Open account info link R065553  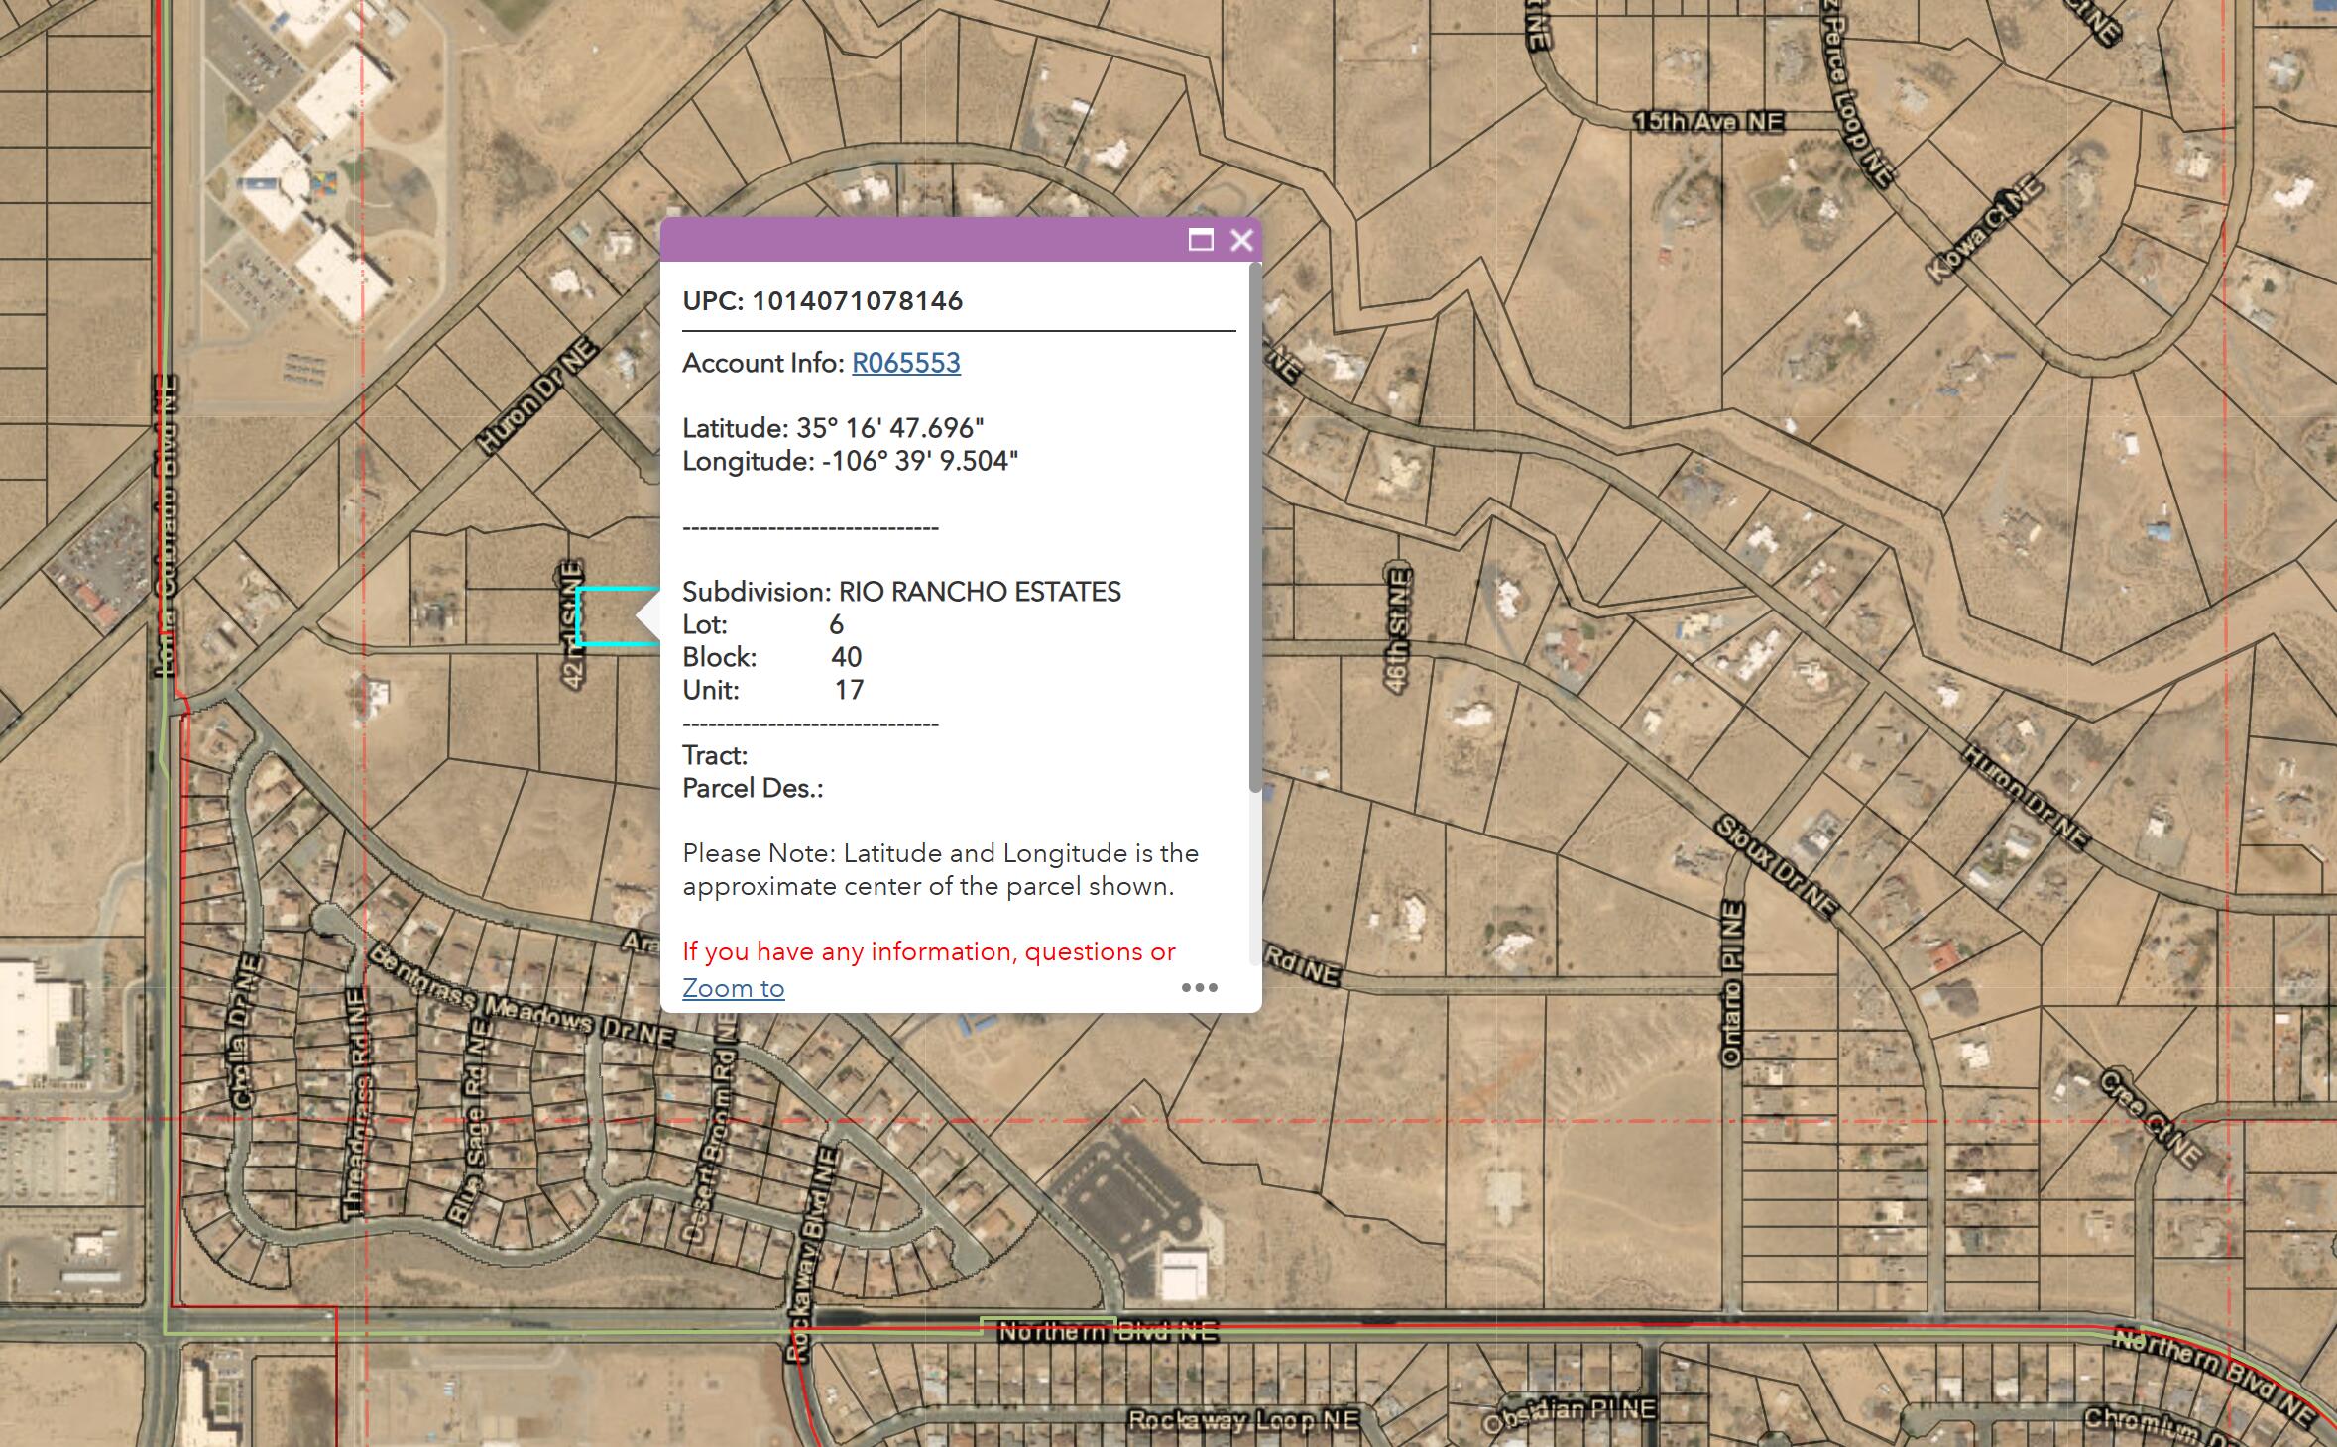click(906, 363)
